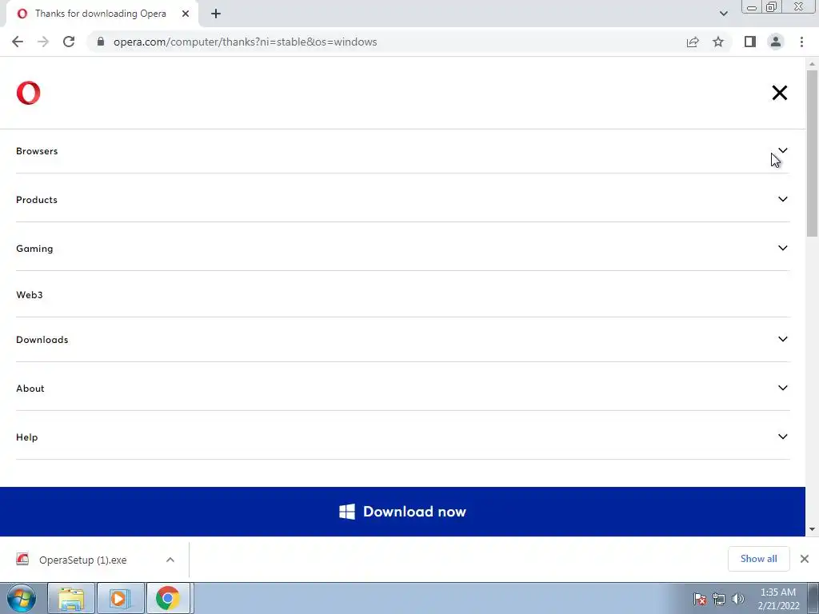
Task: Expand the Downloads section chevron
Action: [782, 339]
